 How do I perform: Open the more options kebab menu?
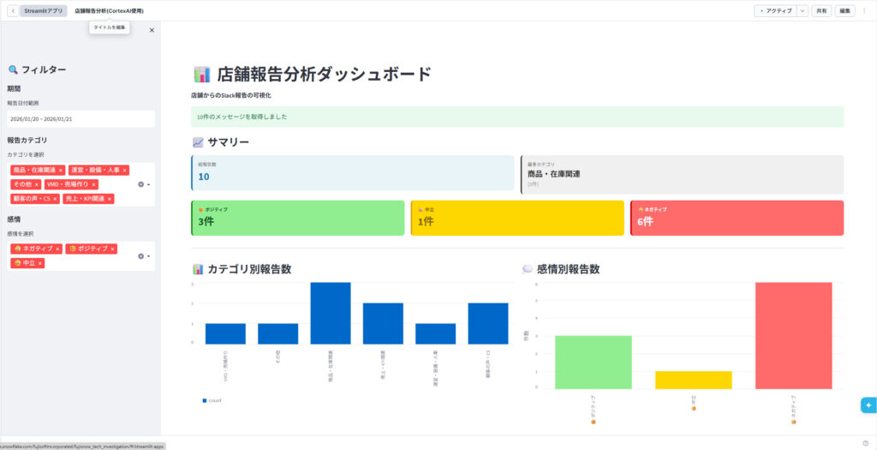pos(864,11)
